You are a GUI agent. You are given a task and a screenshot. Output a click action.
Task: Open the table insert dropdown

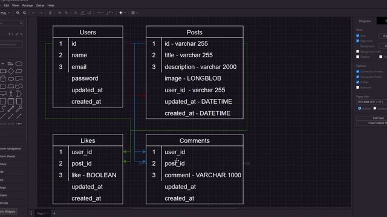click(134, 13)
